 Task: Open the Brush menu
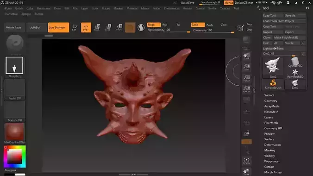tap(19, 8)
